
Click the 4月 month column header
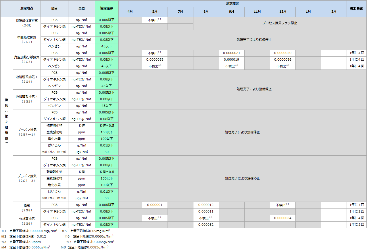tap(130, 12)
